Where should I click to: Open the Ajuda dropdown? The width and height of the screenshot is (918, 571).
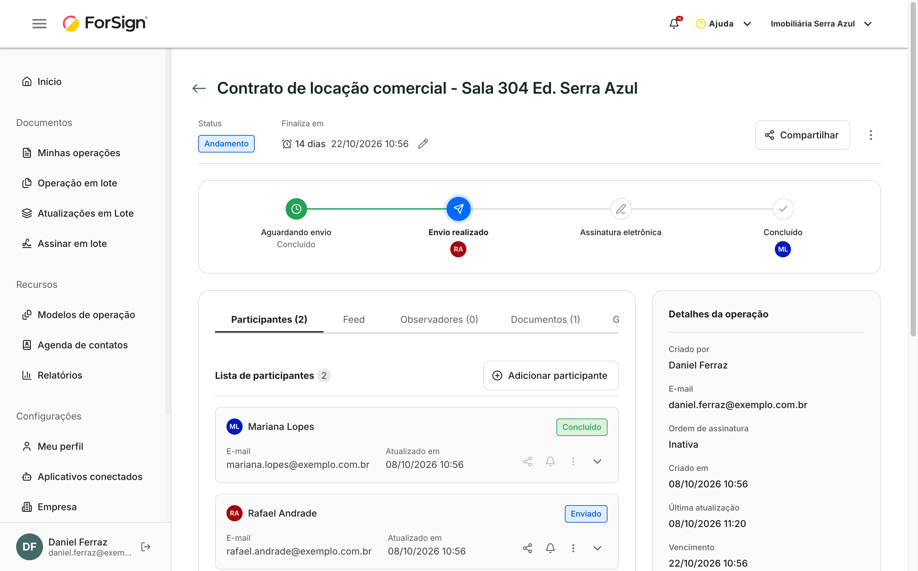click(x=723, y=24)
